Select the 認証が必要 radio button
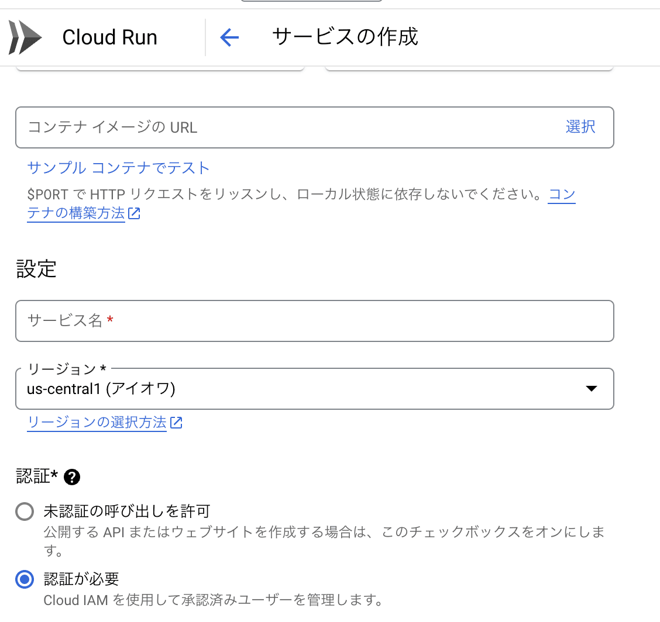Viewport: 660px width, 622px height. click(25, 580)
